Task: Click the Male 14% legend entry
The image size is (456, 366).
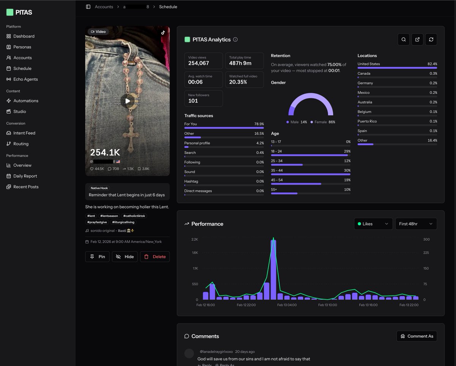Action: click(x=296, y=122)
